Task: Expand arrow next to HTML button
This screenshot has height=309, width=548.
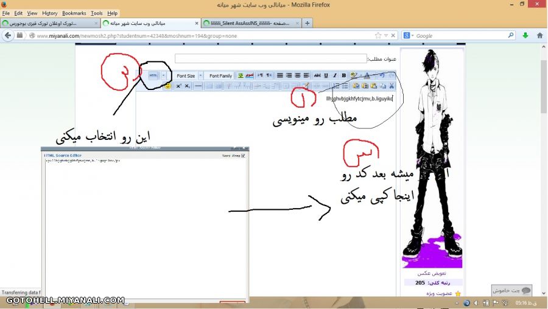Action: click(163, 75)
